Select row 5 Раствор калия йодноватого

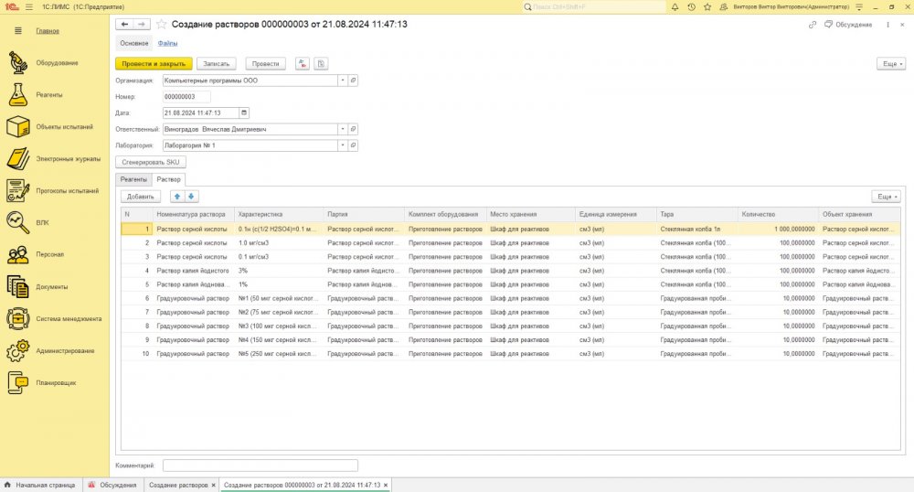(510, 284)
